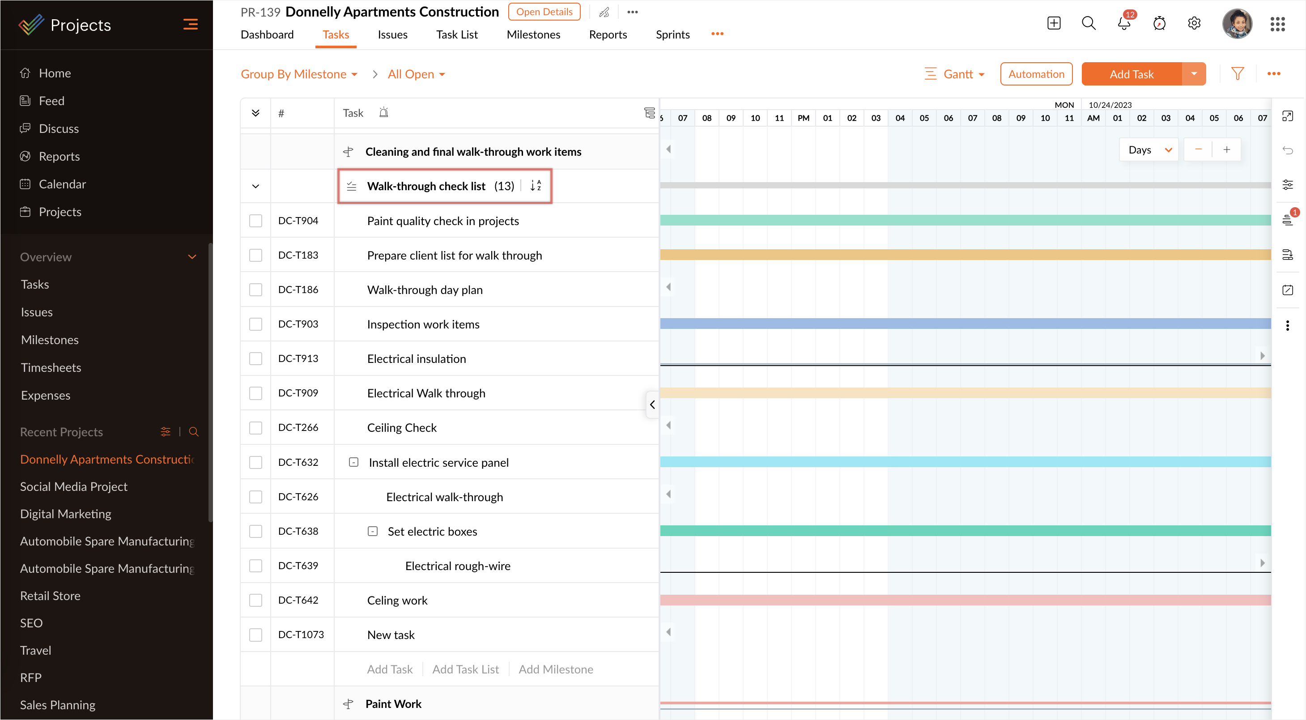
Task: Check the box for DC-T904 task
Action: tap(255, 221)
